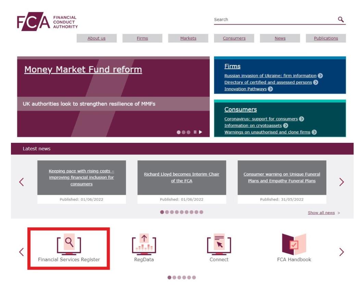Image resolution: width=355 pixels, height=285 pixels.
Task: Select the last quick-links carousel dot
Action: tap(194, 277)
